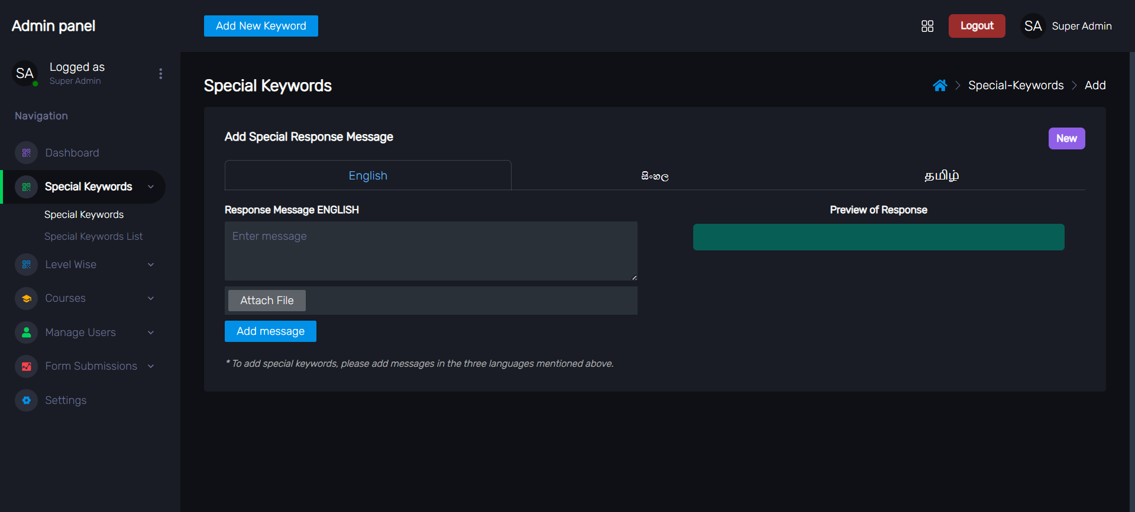Focus the Enter message text area
This screenshot has width=1135, height=512.
coord(431,251)
